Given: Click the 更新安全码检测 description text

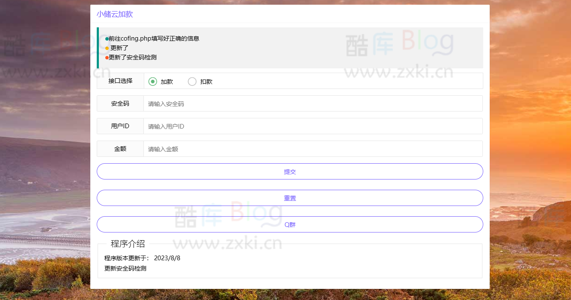Looking at the screenshot, I should pos(125,268).
